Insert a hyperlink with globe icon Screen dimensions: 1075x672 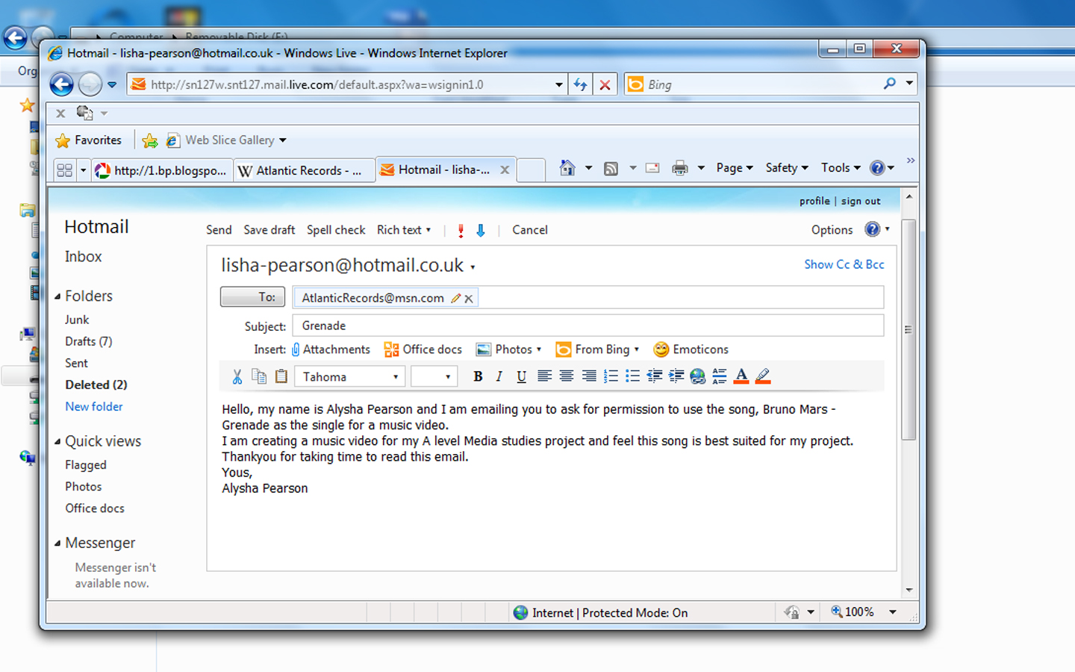pyautogui.click(x=698, y=376)
